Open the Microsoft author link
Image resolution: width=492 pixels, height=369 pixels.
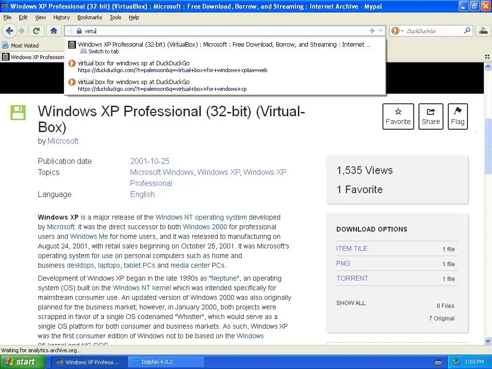pyautogui.click(x=63, y=141)
